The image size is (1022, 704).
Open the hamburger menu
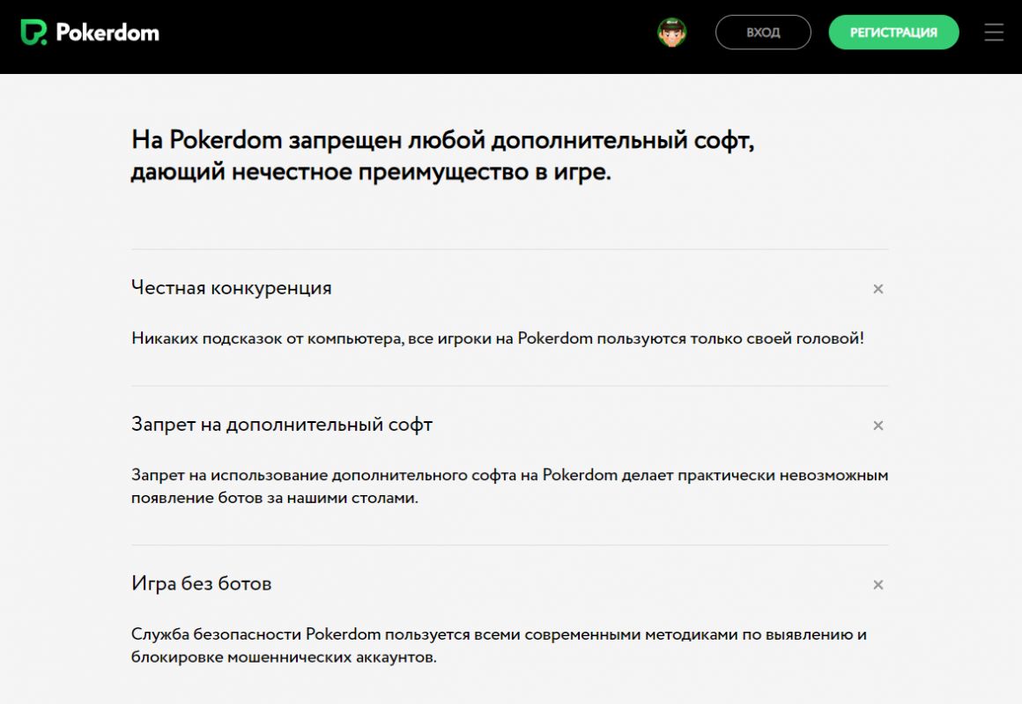(x=994, y=33)
